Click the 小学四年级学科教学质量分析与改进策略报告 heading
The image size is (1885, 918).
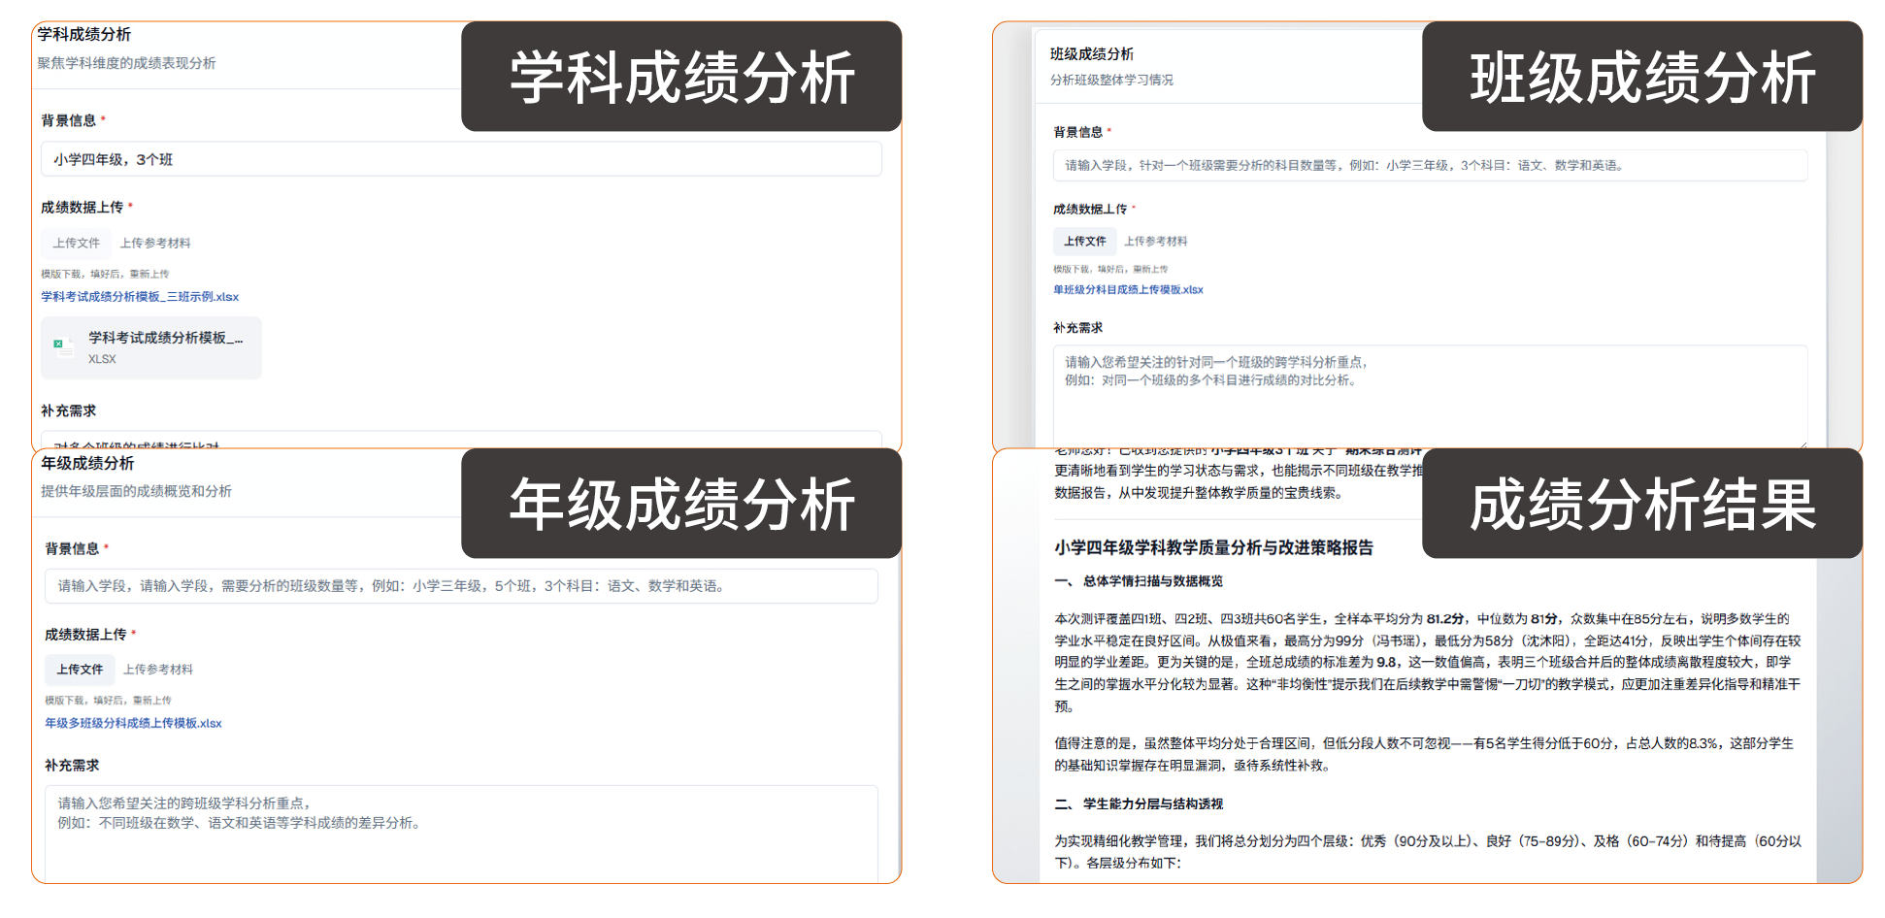pyautogui.click(x=1213, y=547)
